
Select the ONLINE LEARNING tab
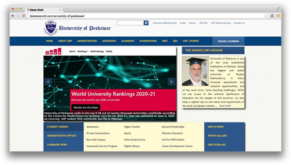228,41
